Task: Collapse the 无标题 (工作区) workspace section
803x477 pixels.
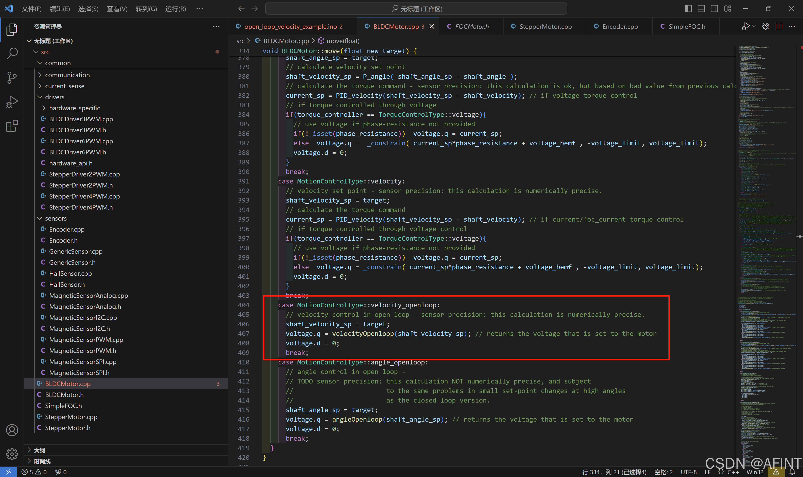Action: pos(126,41)
